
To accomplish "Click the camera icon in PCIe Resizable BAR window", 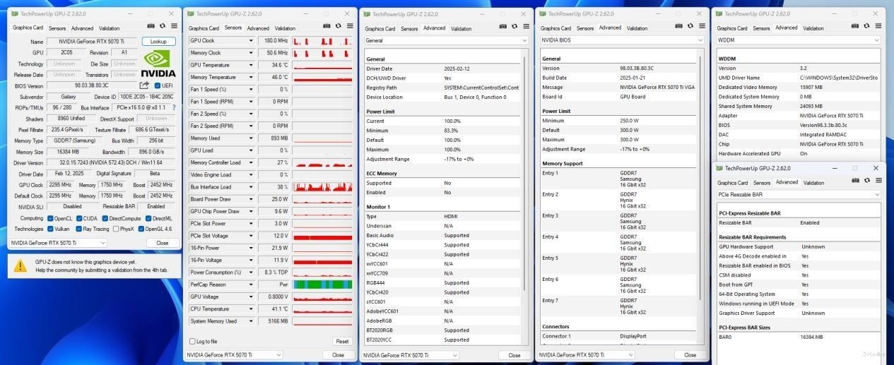I will point(855,181).
